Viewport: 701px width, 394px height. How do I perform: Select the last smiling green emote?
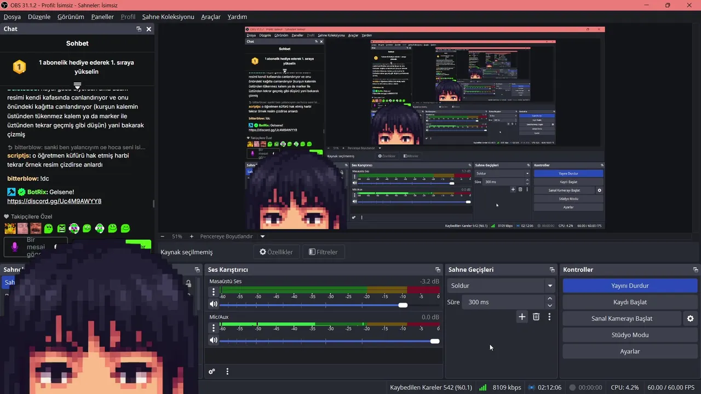(x=125, y=228)
